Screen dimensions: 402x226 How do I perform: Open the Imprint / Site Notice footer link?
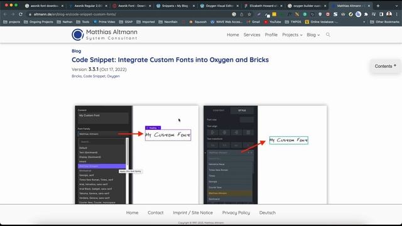click(x=193, y=213)
